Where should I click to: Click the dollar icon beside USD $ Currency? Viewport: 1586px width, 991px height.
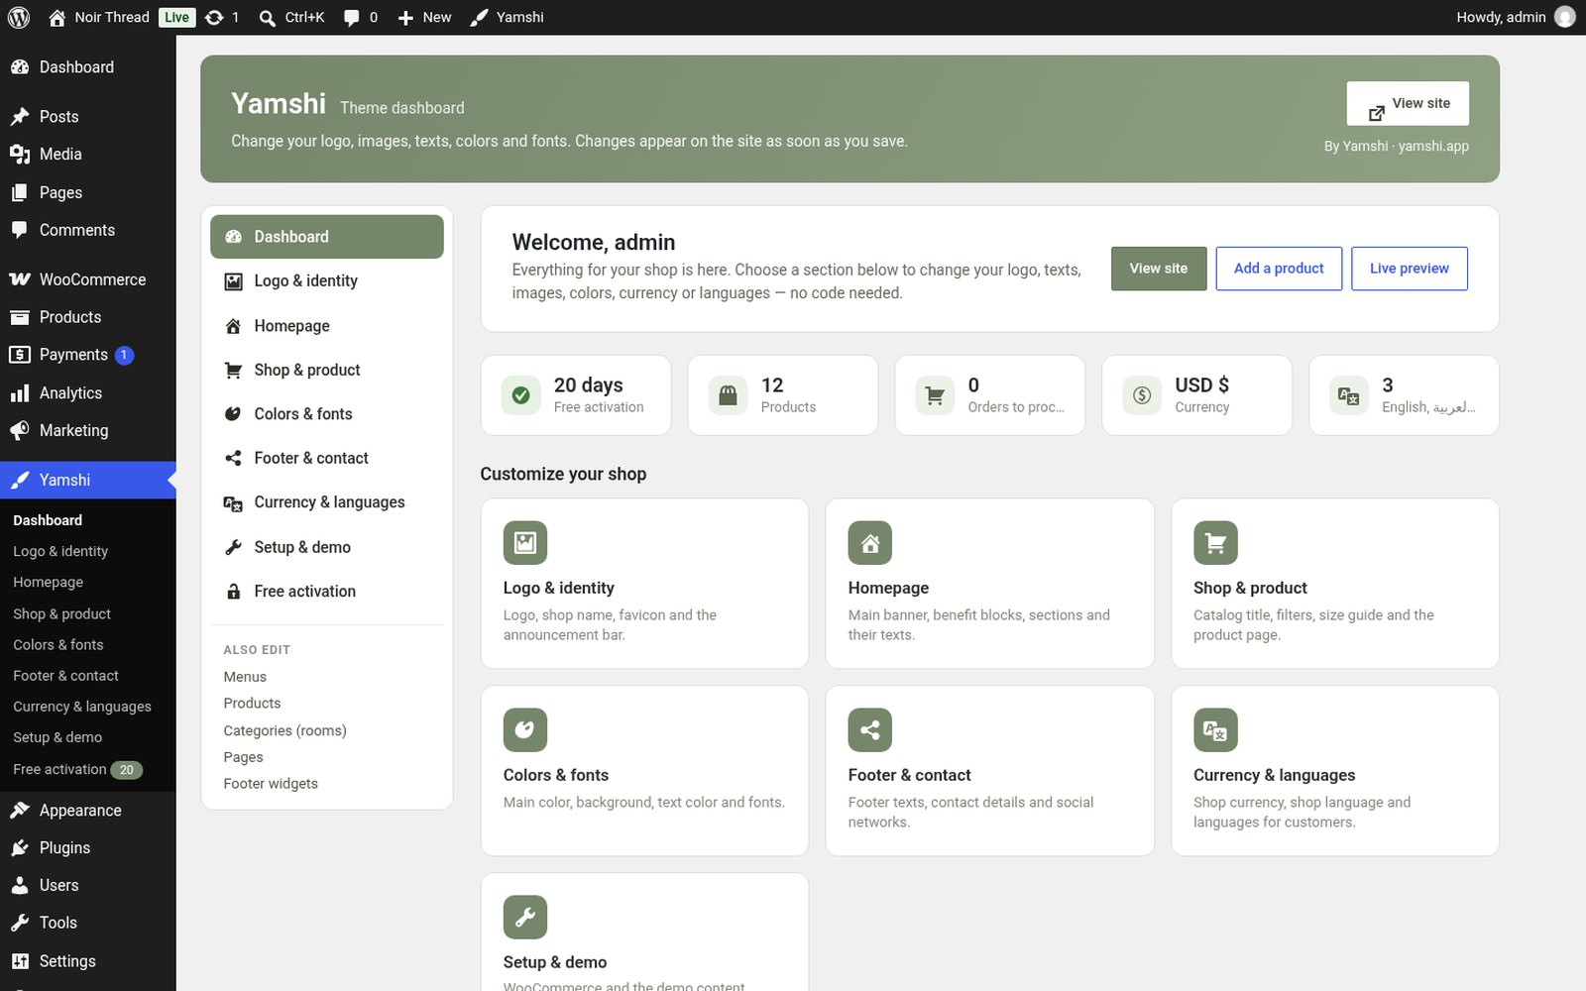click(1142, 395)
